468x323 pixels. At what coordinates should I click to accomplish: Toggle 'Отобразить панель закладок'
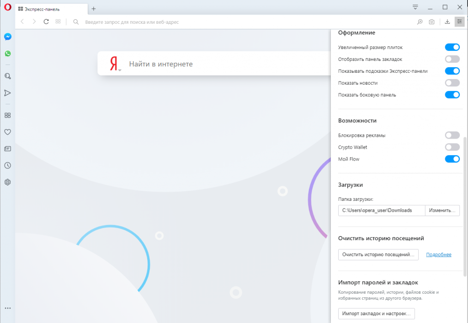tap(452, 59)
